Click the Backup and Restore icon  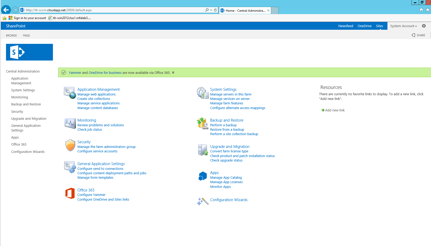click(x=203, y=123)
